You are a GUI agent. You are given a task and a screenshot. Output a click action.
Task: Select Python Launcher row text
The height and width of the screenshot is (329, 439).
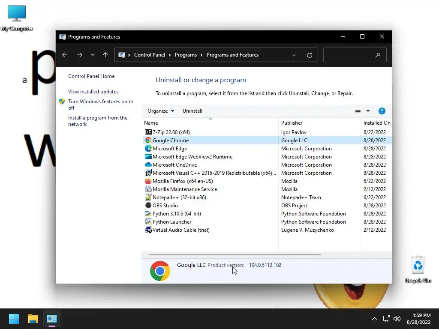coord(172,221)
